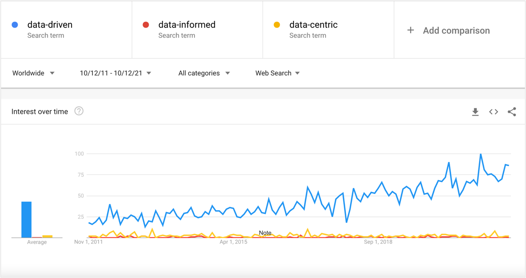Click the Interest over time heading

pyautogui.click(x=40, y=111)
